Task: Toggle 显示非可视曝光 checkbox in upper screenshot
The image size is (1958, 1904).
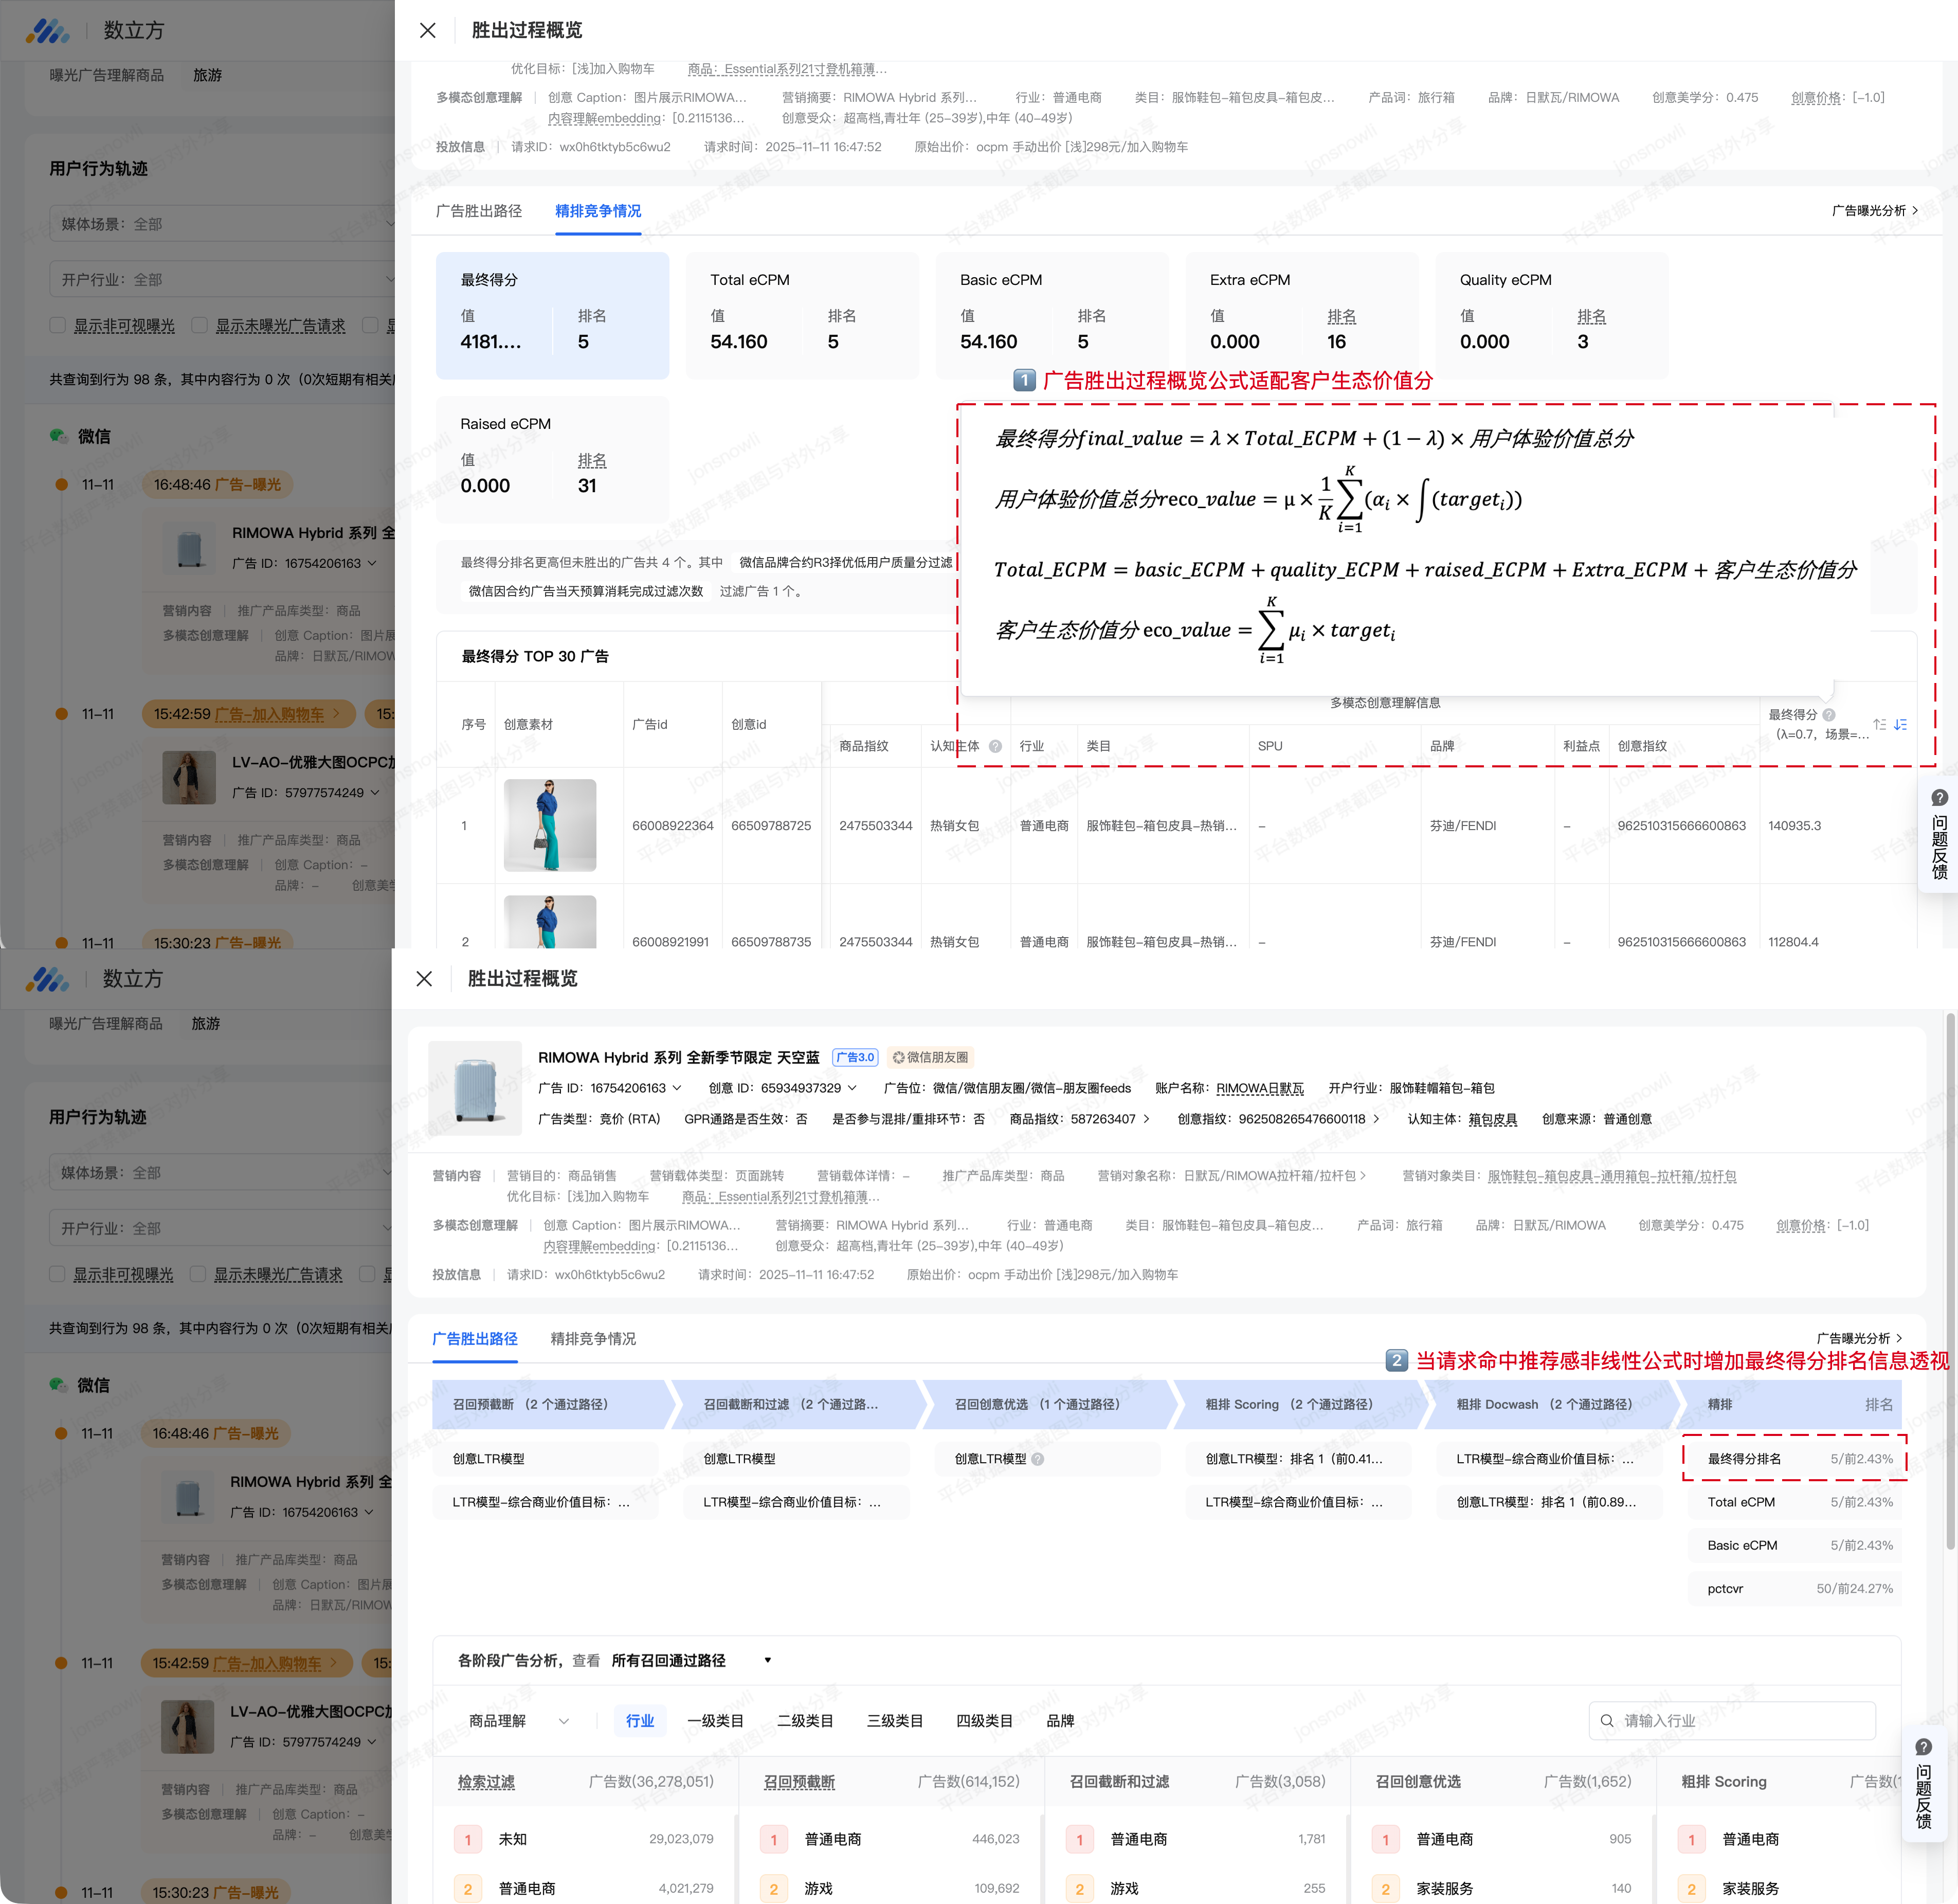Action: 57,326
